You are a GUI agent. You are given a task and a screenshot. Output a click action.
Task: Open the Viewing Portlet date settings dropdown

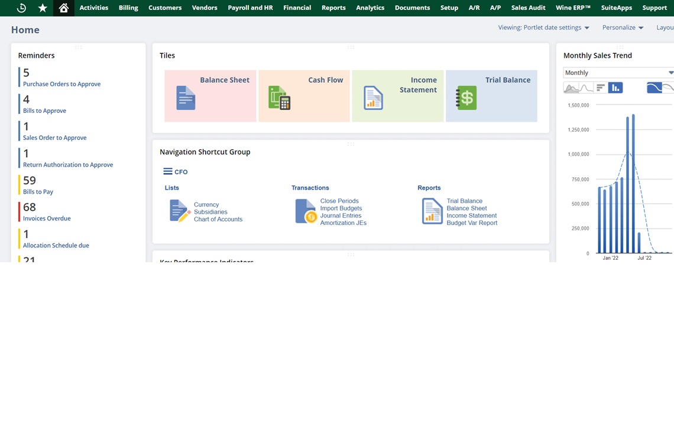click(543, 28)
